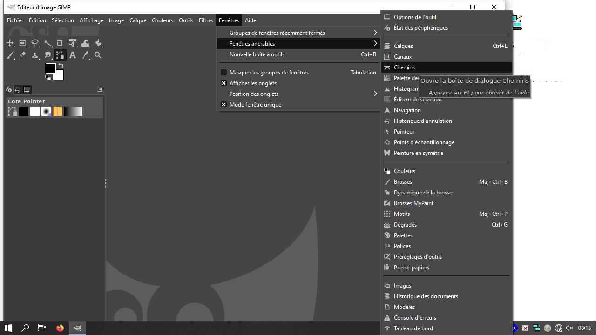Click the black foreground color swatch

pyautogui.click(x=50, y=68)
